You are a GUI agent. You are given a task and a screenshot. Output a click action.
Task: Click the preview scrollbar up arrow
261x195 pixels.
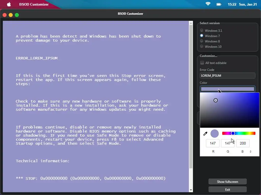pos(191,23)
